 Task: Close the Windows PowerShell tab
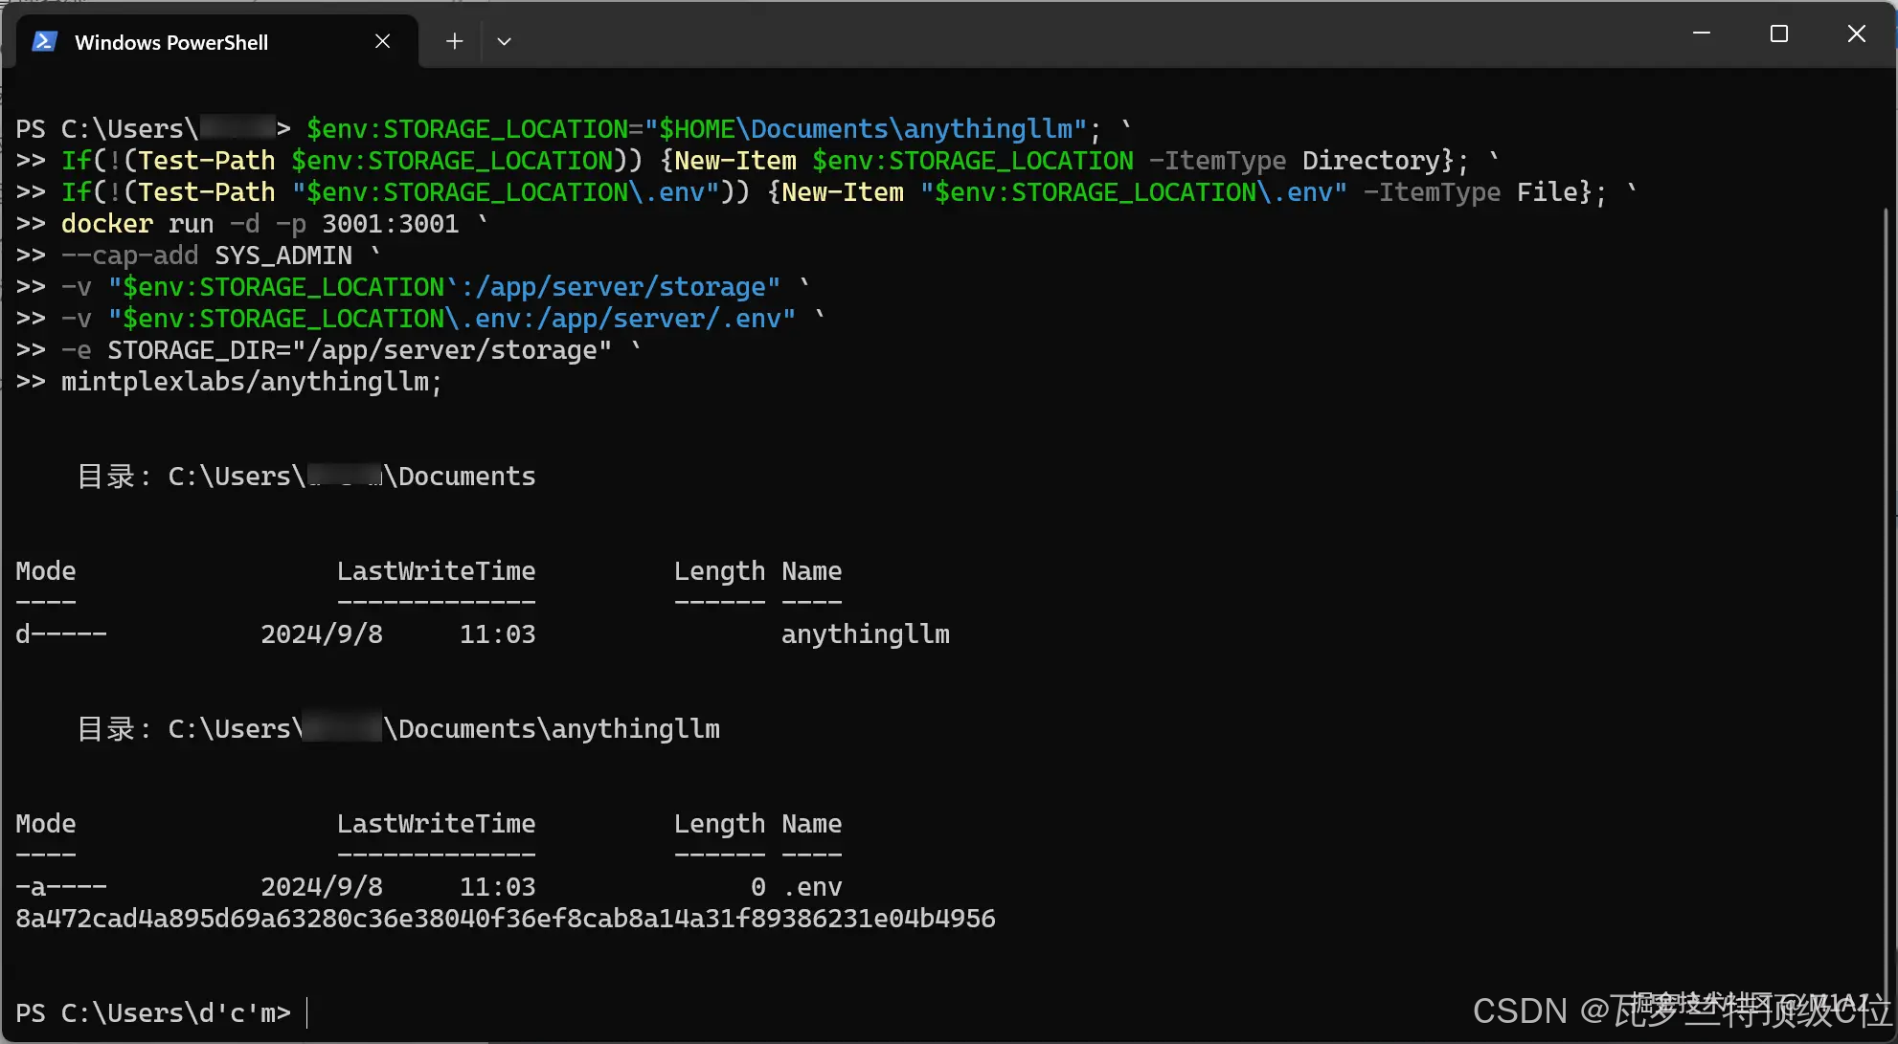pyautogui.click(x=382, y=41)
